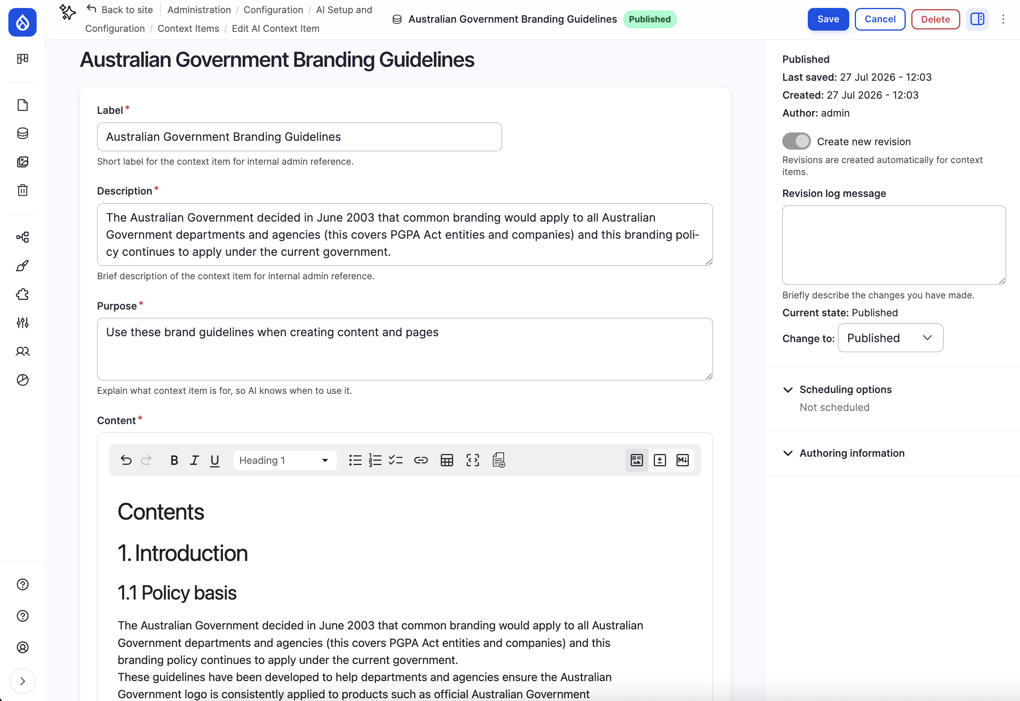
Task: Switch editor to Markdown source mode
Action: (x=682, y=460)
